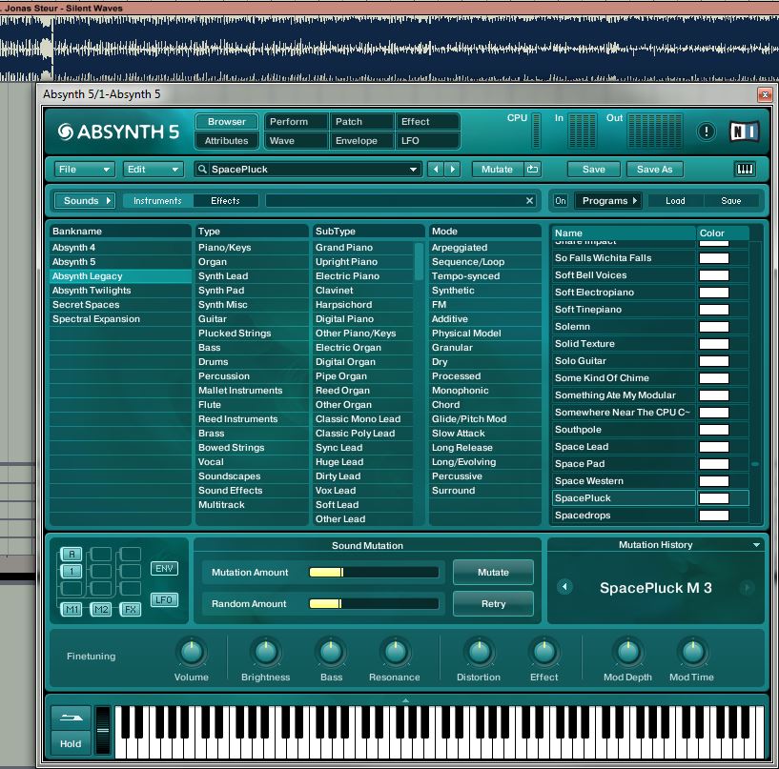This screenshot has width=779, height=769.
Task: Select the Absynth Twilights bank
Action: click(x=120, y=291)
